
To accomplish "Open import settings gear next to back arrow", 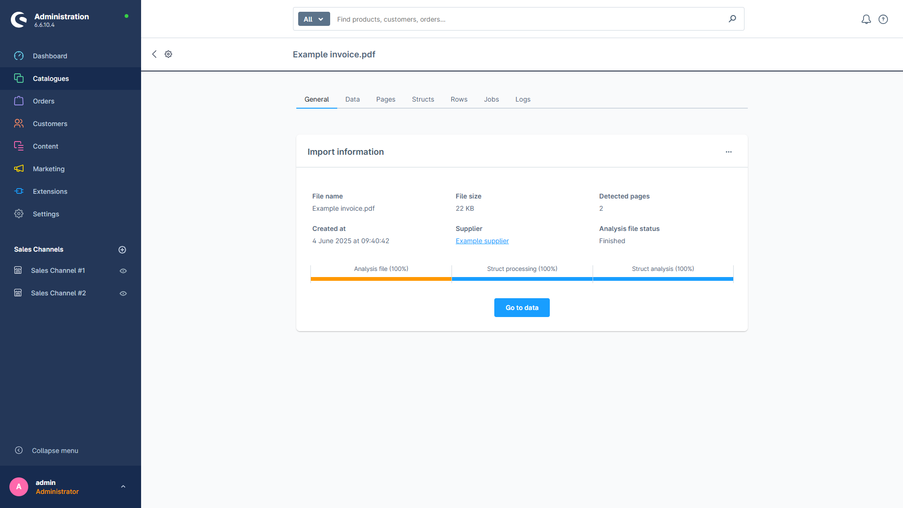I will [168, 54].
